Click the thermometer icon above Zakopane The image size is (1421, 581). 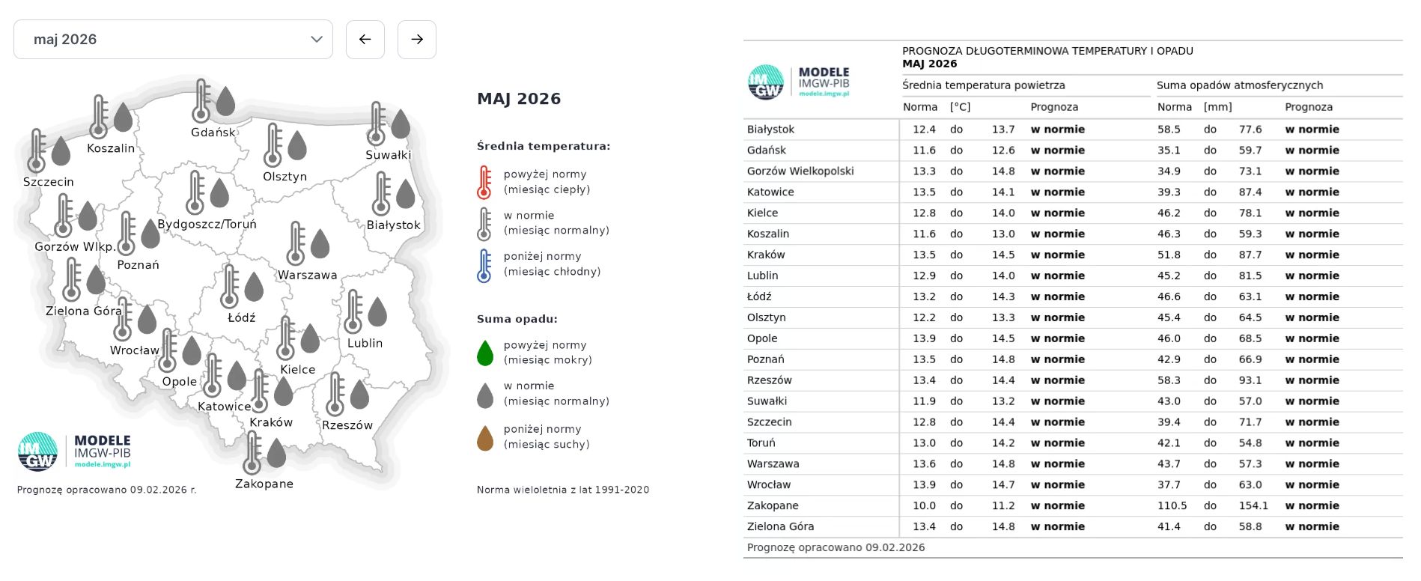253,452
